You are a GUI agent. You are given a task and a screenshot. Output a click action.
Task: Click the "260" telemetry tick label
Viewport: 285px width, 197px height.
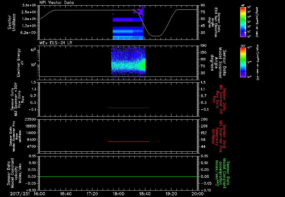(203, 119)
